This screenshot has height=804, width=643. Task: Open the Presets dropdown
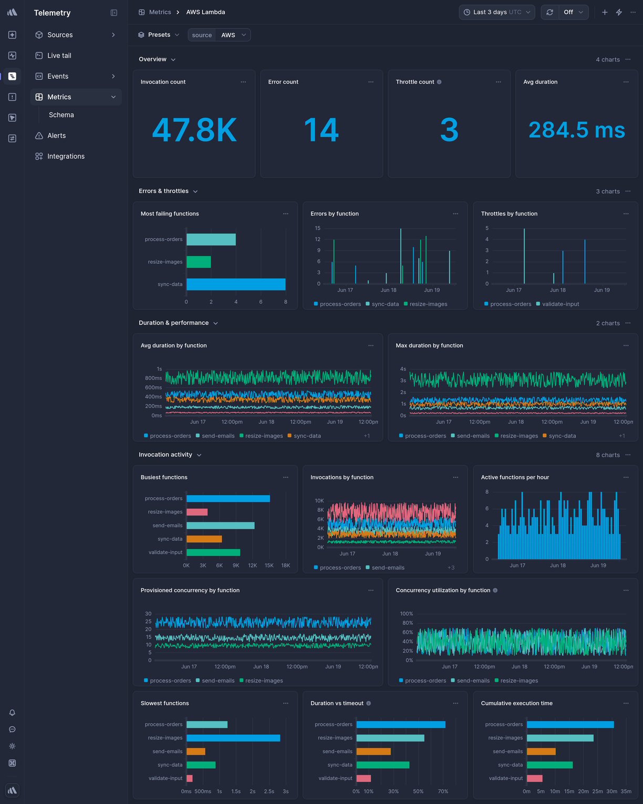[159, 35]
